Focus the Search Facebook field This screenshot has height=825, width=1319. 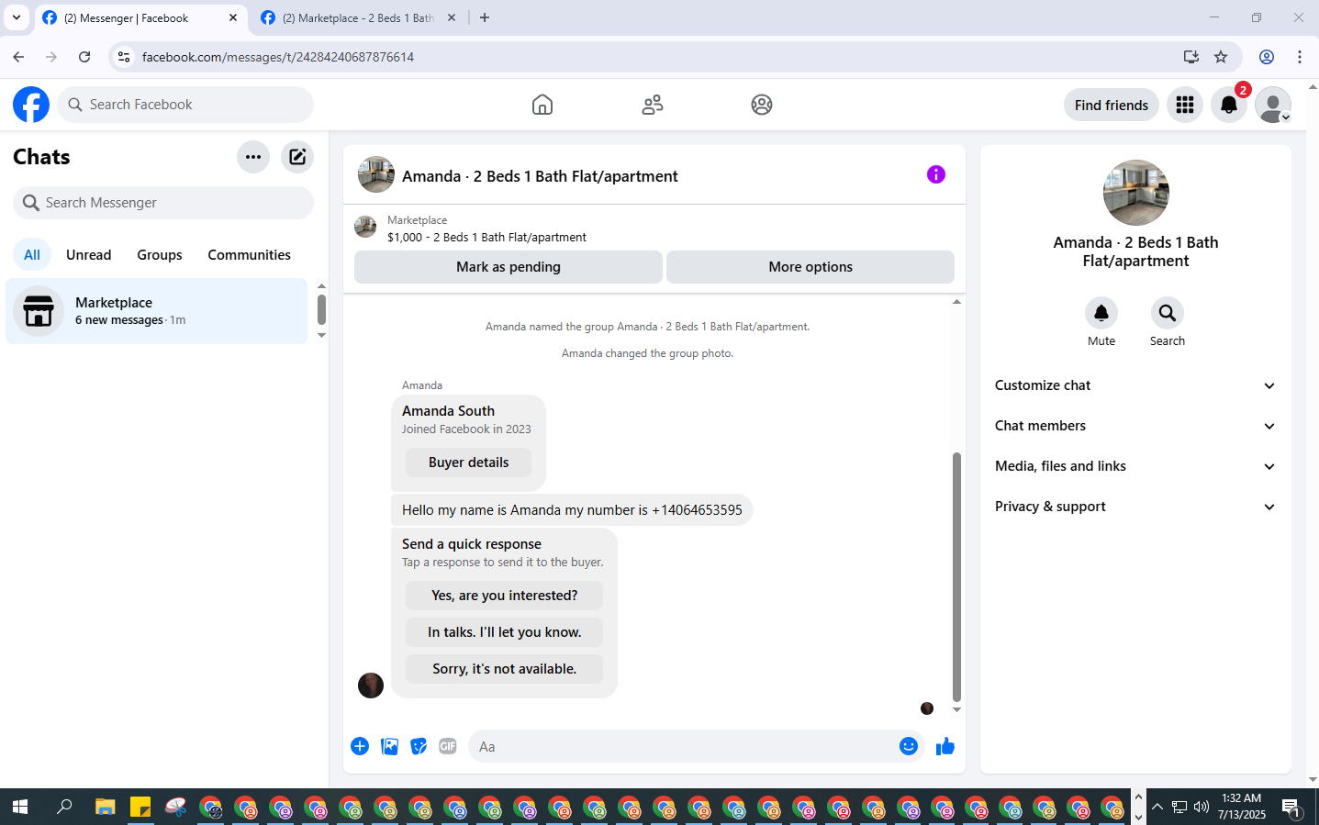point(185,105)
